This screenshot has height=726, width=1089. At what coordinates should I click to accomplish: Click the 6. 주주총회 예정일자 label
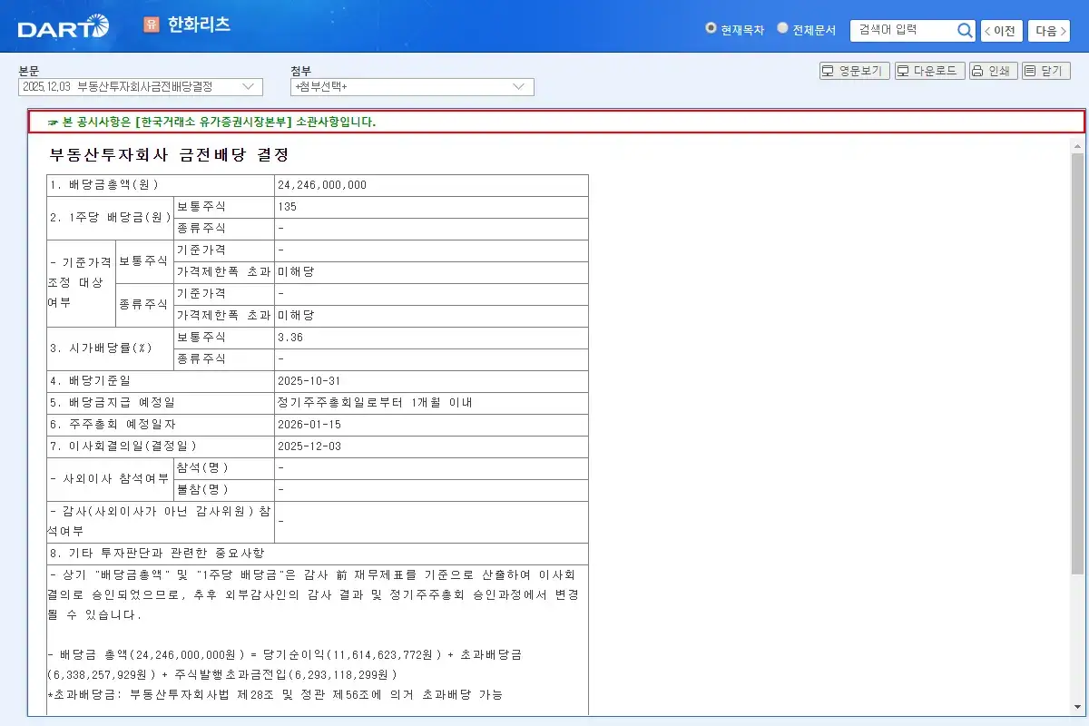point(113,425)
